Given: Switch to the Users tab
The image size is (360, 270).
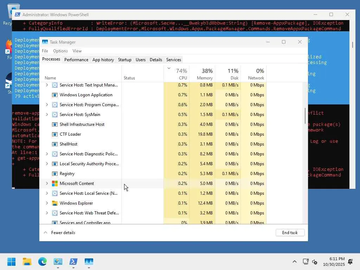Looking at the screenshot, I should tap(141, 60).
